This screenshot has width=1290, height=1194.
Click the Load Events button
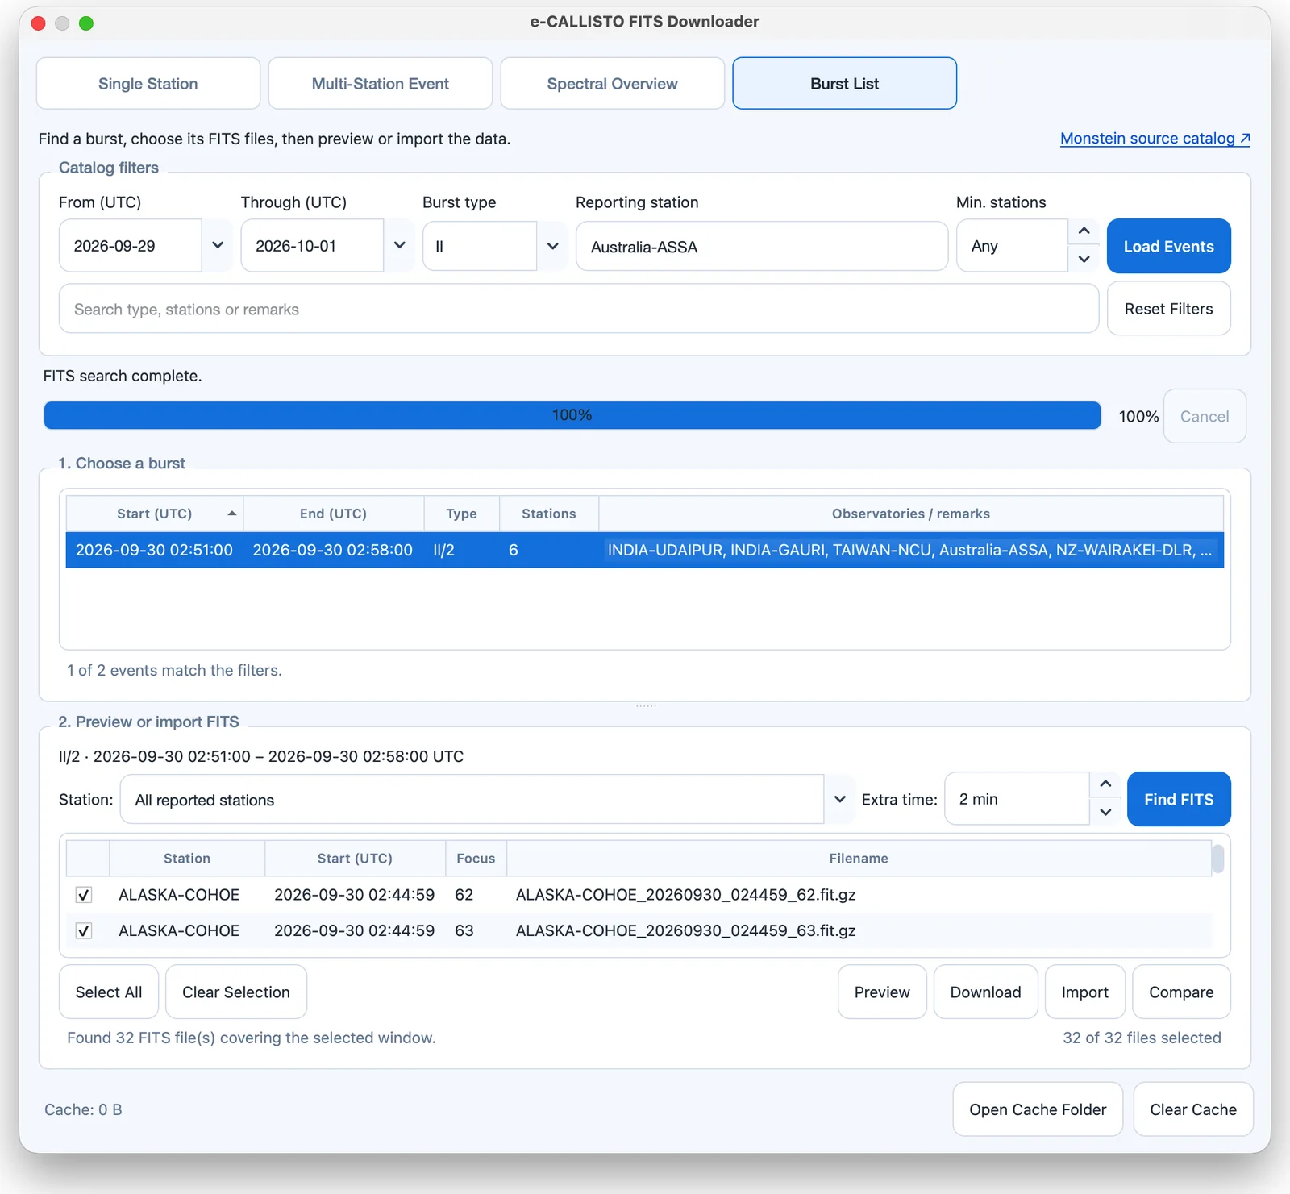tap(1168, 246)
